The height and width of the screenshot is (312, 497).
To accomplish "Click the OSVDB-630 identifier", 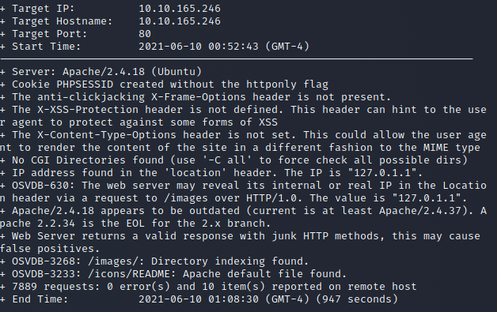I will (x=44, y=186).
